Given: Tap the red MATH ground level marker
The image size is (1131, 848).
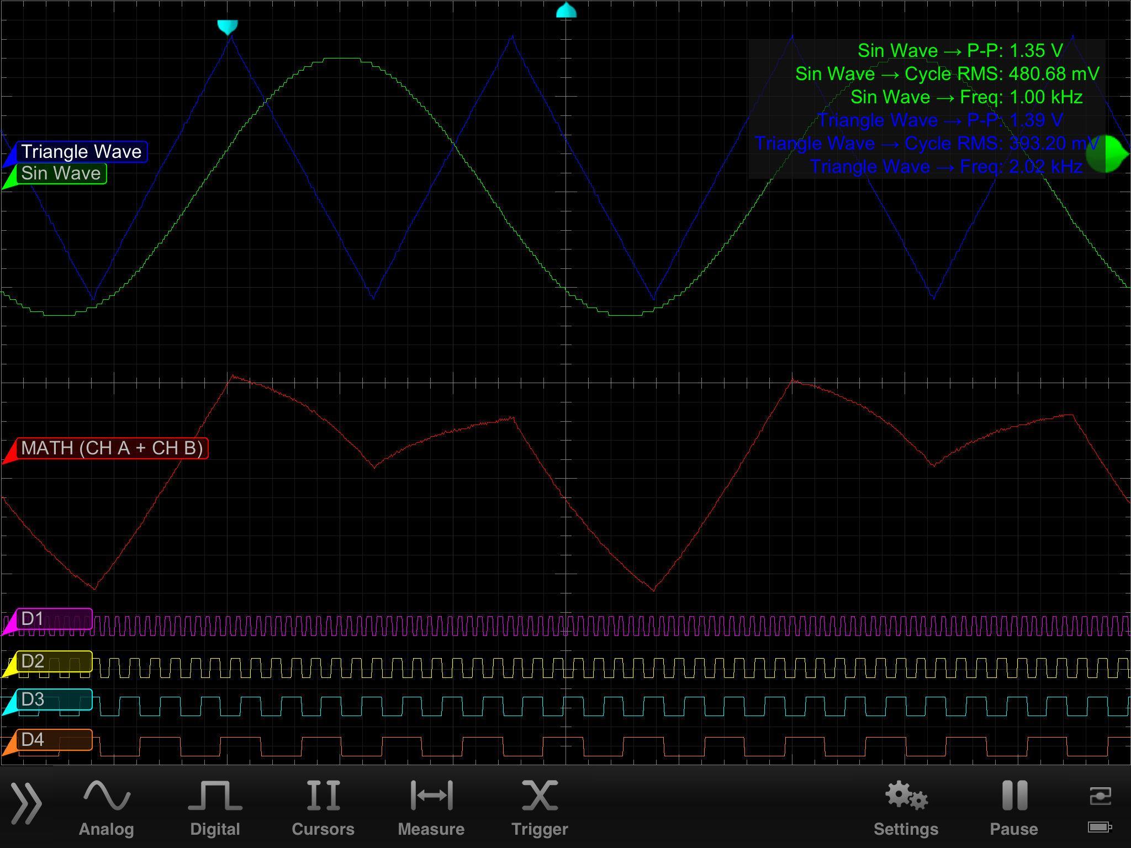Looking at the screenshot, I should [9, 454].
